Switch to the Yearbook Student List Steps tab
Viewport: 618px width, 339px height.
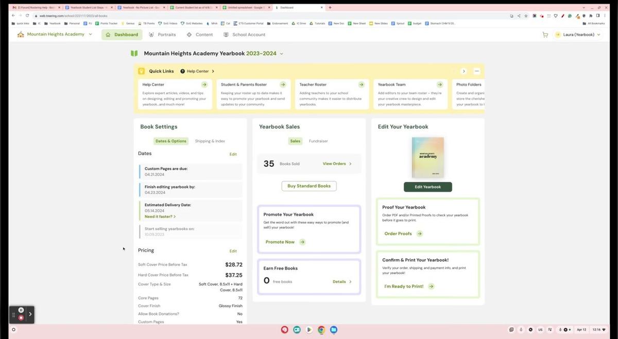(89, 8)
